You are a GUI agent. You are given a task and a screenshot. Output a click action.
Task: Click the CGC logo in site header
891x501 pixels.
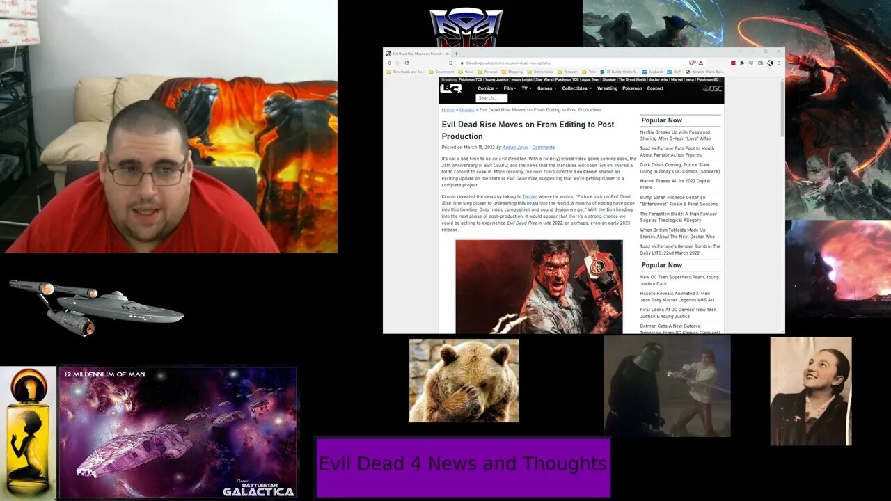click(x=712, y=88)
